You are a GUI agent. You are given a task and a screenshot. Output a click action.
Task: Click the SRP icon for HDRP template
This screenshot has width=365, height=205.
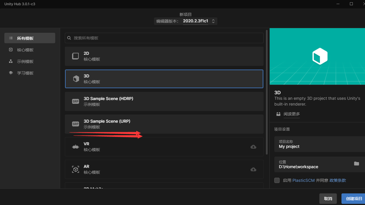75,101
